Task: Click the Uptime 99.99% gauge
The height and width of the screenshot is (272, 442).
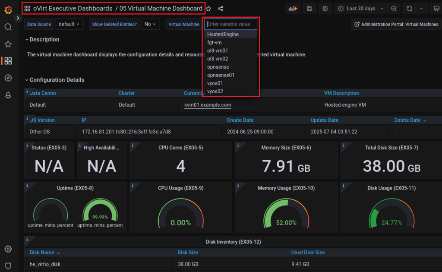Action: pos(100,210)
